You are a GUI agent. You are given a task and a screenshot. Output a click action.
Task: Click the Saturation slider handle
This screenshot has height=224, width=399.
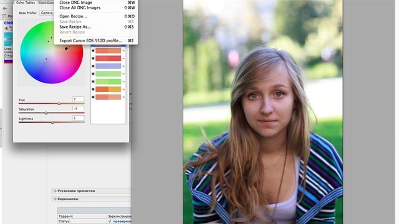pyautogui.click(x=46, y=113)
